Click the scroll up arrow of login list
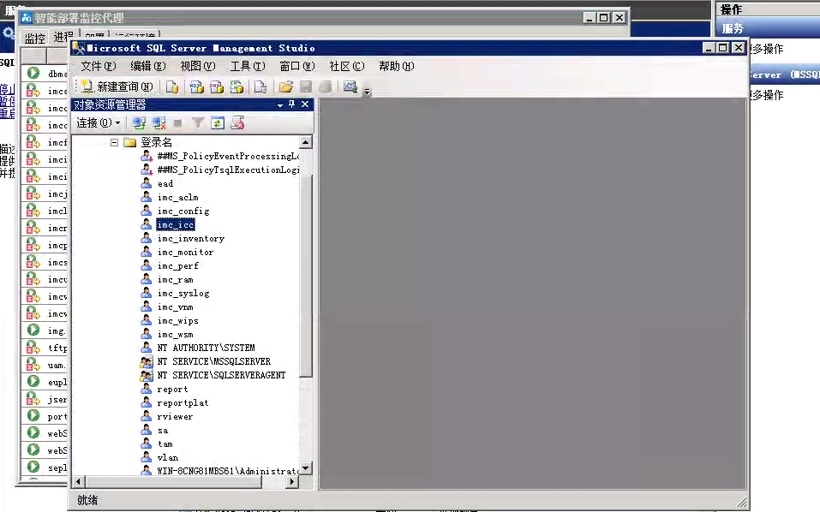This screenshot has height=512, width=820. 306,141
